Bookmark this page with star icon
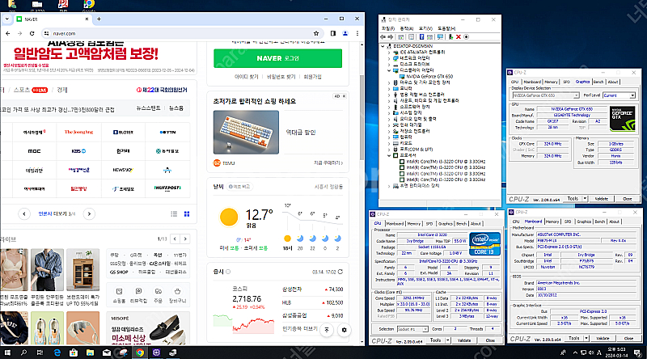 [x=316, y=33]
